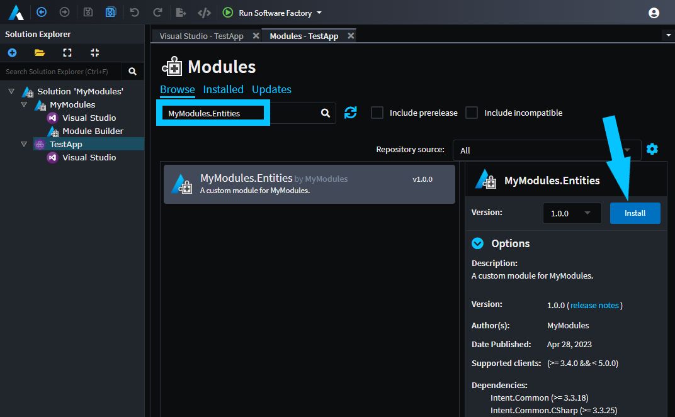
Task: Switch to the Installed tab
Action: pos(223,89)
